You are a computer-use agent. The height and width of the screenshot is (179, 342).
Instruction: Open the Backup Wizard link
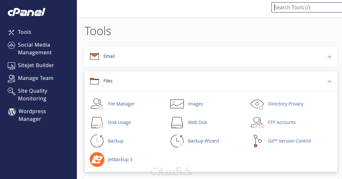coord(203,141)
